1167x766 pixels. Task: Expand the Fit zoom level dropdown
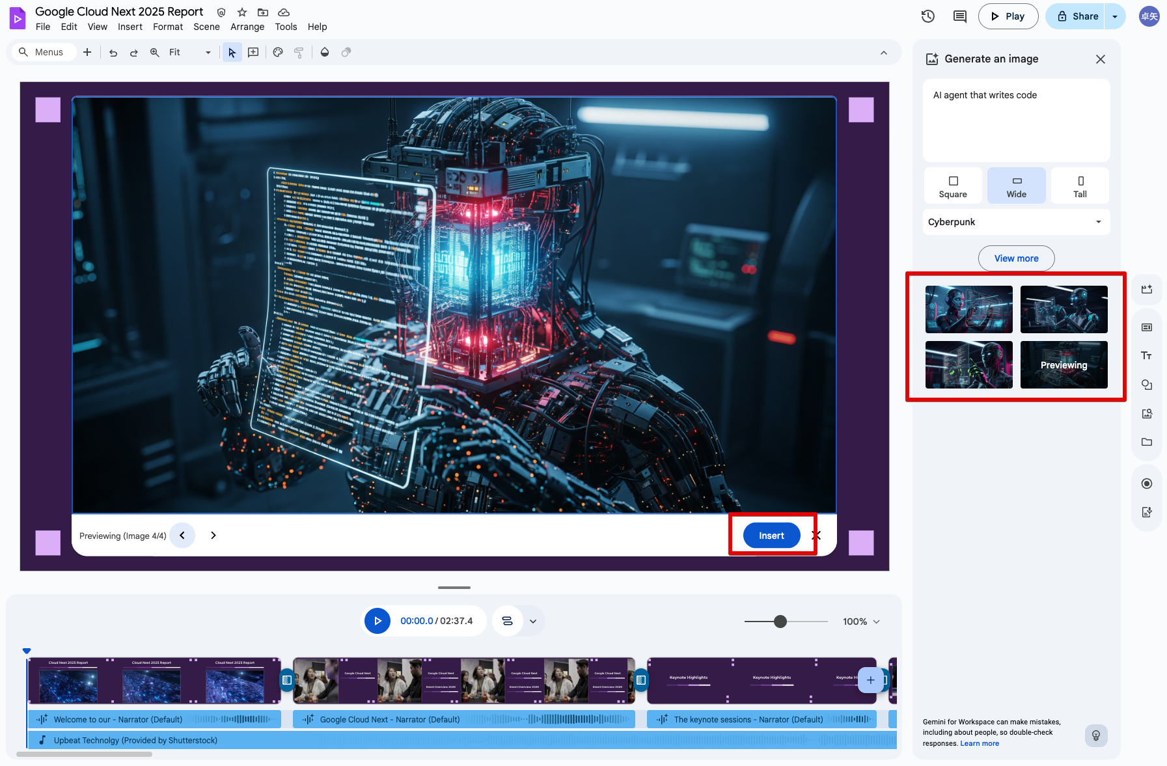208,53
